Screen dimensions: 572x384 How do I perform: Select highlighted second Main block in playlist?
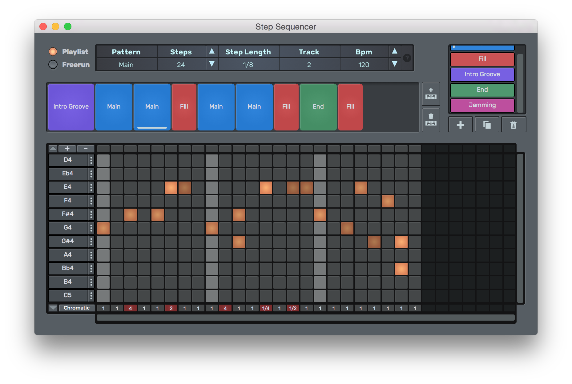152,107
